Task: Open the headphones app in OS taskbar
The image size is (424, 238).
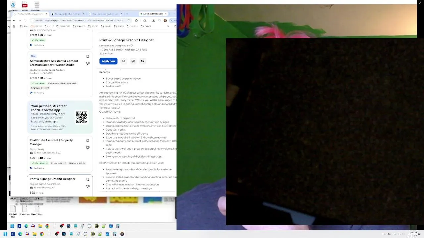Action: pos(27,234)
